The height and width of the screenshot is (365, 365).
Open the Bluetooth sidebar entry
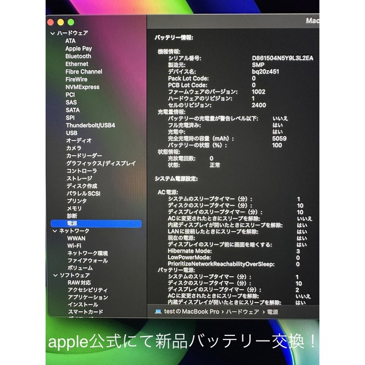pos(78,56)
